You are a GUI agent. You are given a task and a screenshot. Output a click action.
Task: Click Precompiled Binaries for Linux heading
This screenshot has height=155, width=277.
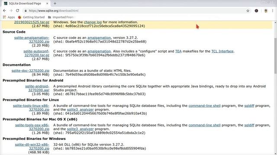pos(31,100)
